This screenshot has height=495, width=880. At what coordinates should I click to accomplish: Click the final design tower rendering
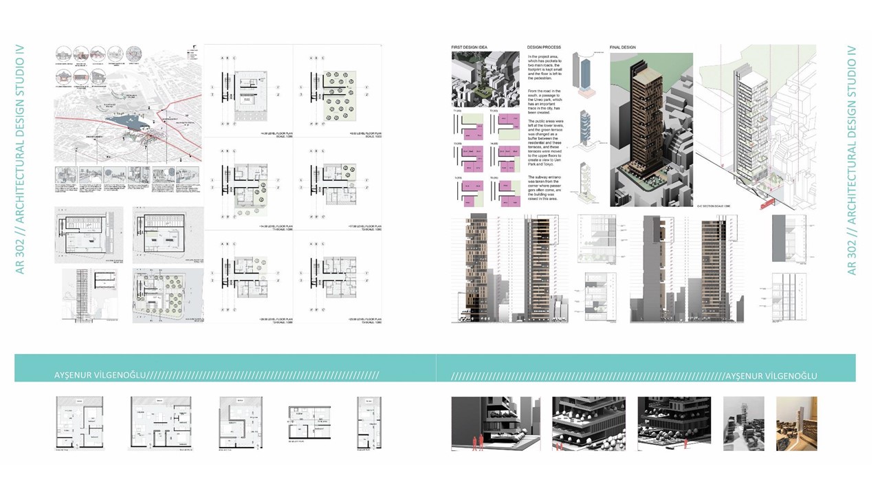tap(650, 129)
